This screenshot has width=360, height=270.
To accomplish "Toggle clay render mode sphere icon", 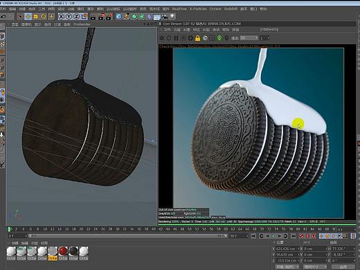I will (205, 38).
